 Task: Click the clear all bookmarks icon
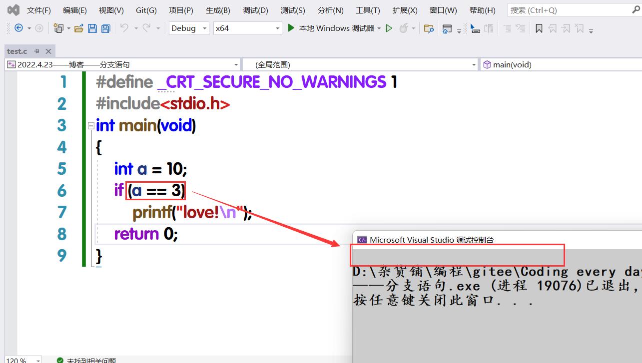pos(580,28)
